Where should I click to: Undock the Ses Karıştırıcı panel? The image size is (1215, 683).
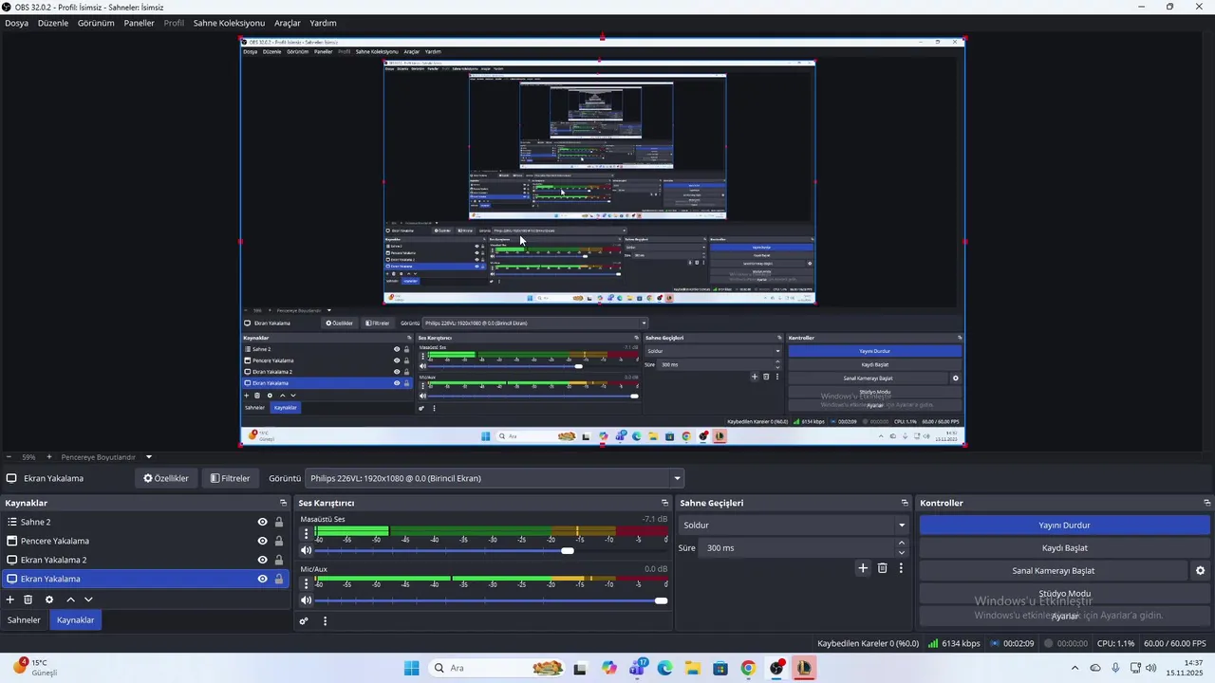(x=664, y=503)
